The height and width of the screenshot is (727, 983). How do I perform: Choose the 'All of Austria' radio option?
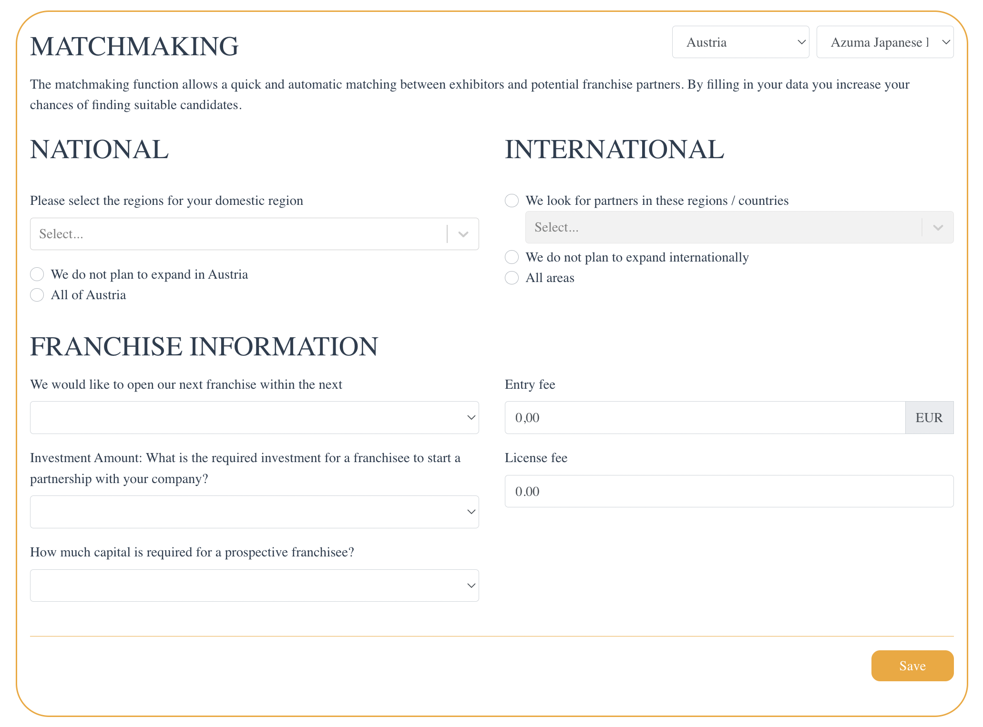pos(37,295)
